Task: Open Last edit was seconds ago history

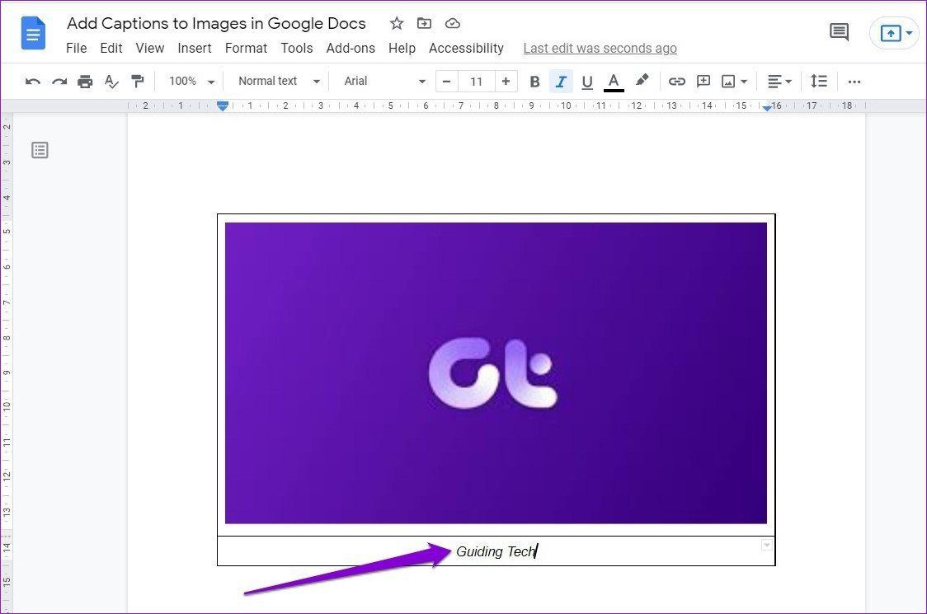Action: [600, 48]
